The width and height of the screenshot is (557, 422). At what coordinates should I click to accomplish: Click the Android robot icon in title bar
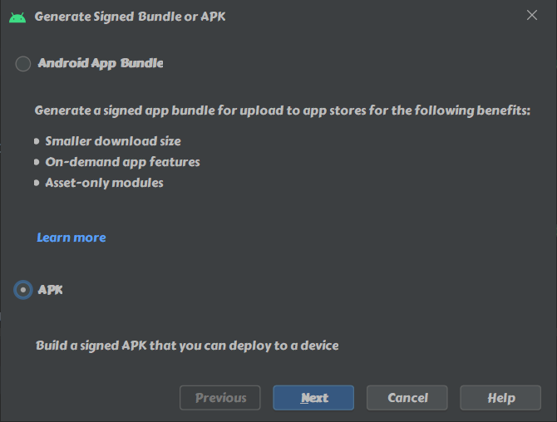tap(17, 17)
